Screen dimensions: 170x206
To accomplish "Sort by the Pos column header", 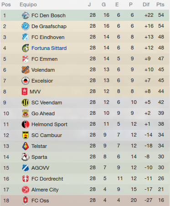I will 6,5.
